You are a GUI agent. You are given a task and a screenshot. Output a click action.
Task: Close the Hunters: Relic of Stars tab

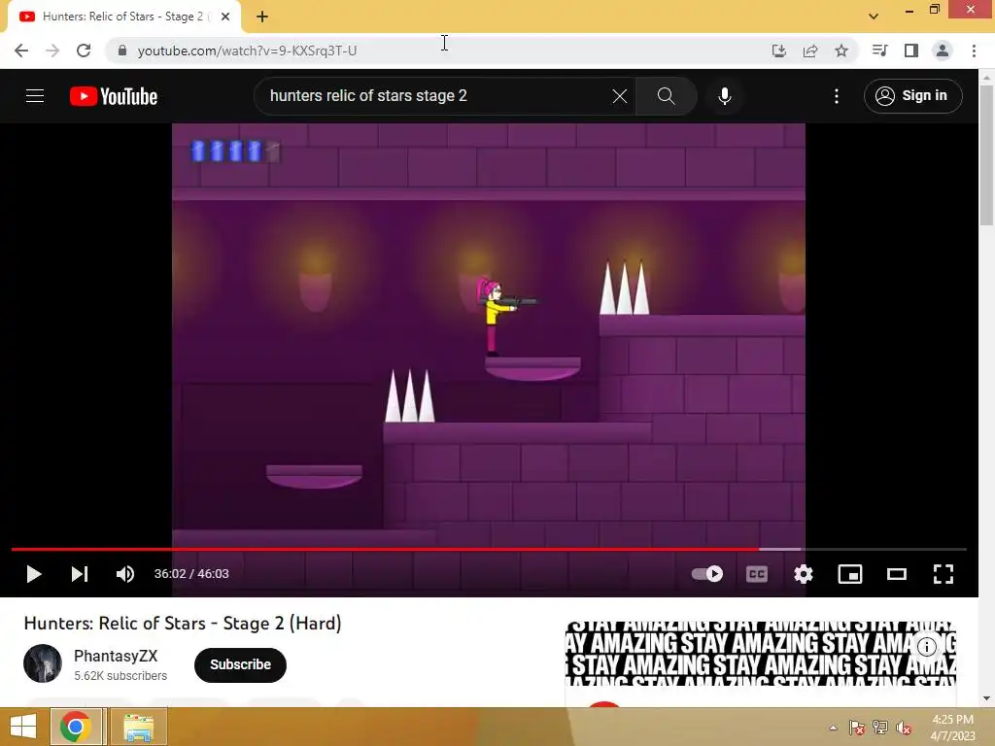225,17
